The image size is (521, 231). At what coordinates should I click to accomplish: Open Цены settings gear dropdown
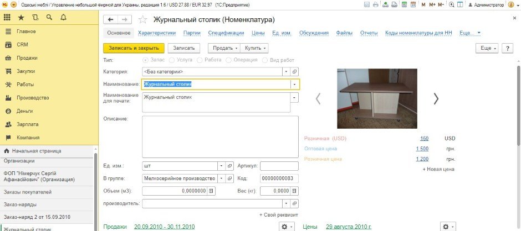click(448, 227)
